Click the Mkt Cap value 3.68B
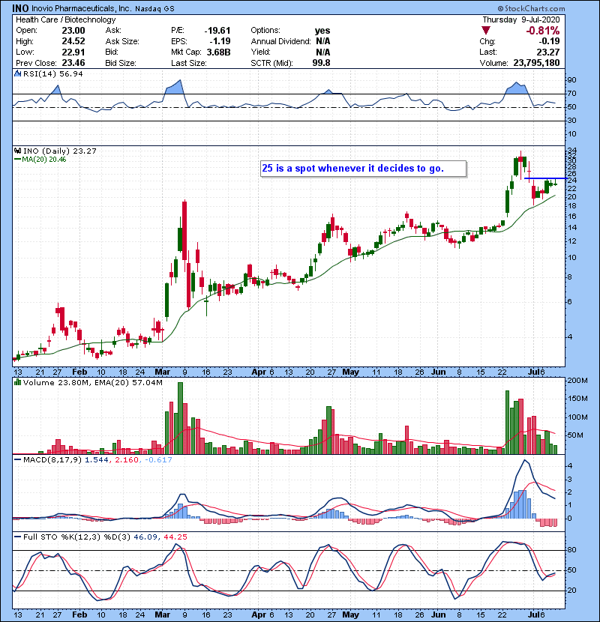The height and width of the screenshot is (622, 600). [x=218, y=52]
